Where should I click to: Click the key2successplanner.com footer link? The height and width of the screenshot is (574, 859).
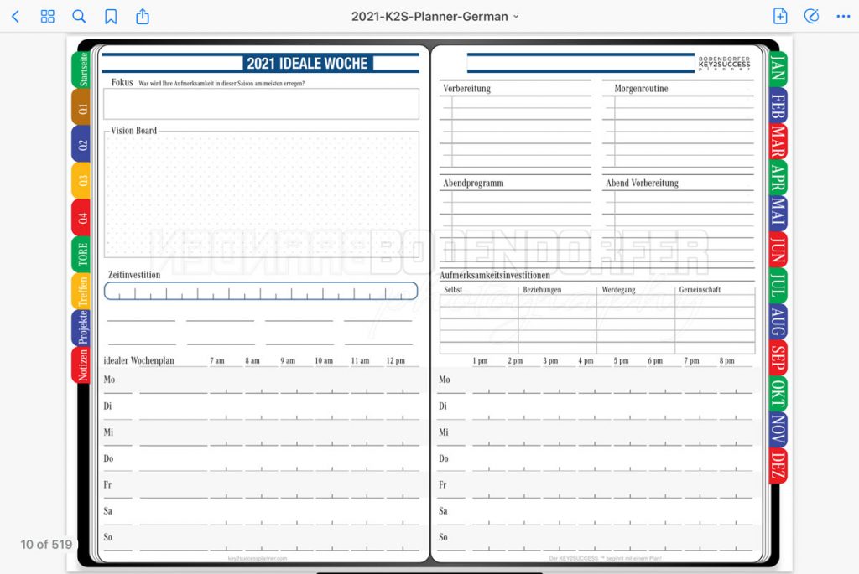(x=258, y=559)
